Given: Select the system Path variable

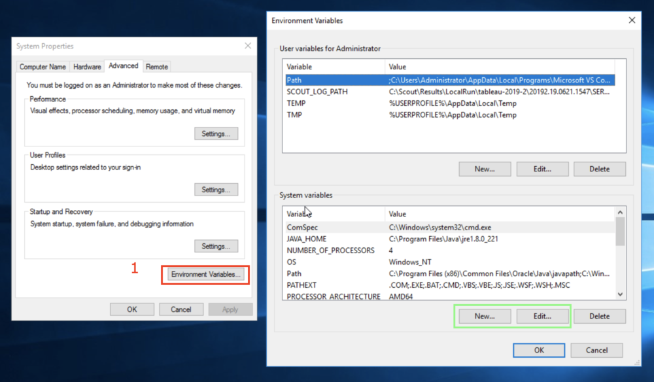Looking at the screenshot, I should (450, 274).
